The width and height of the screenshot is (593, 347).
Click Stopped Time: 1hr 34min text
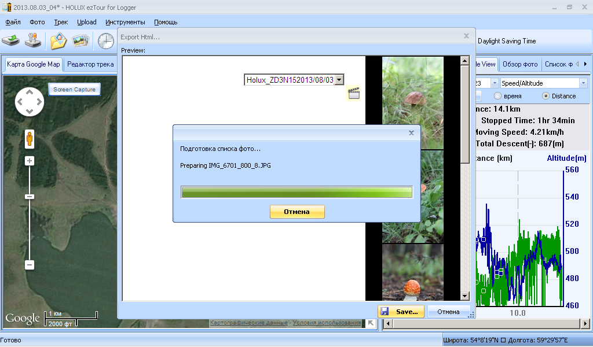528,120
